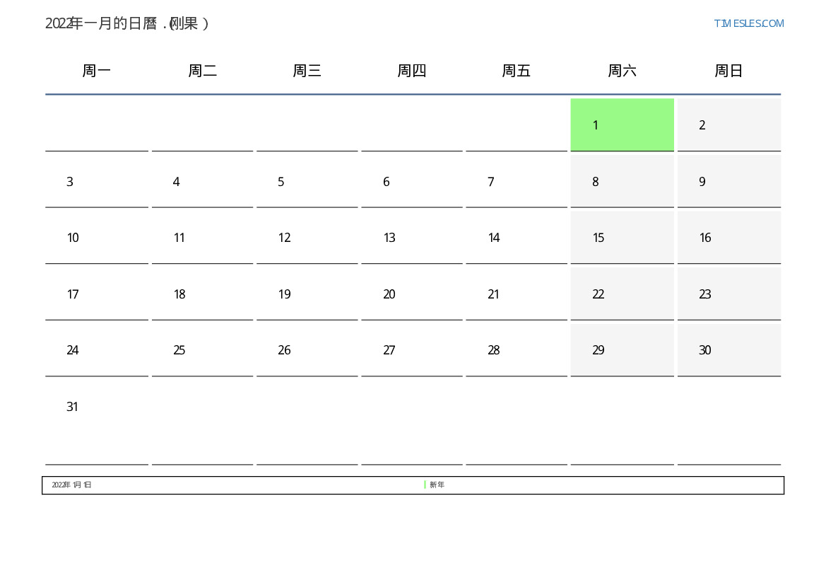
Task: Select date 5 in the calendar
Action: point(307,182)
